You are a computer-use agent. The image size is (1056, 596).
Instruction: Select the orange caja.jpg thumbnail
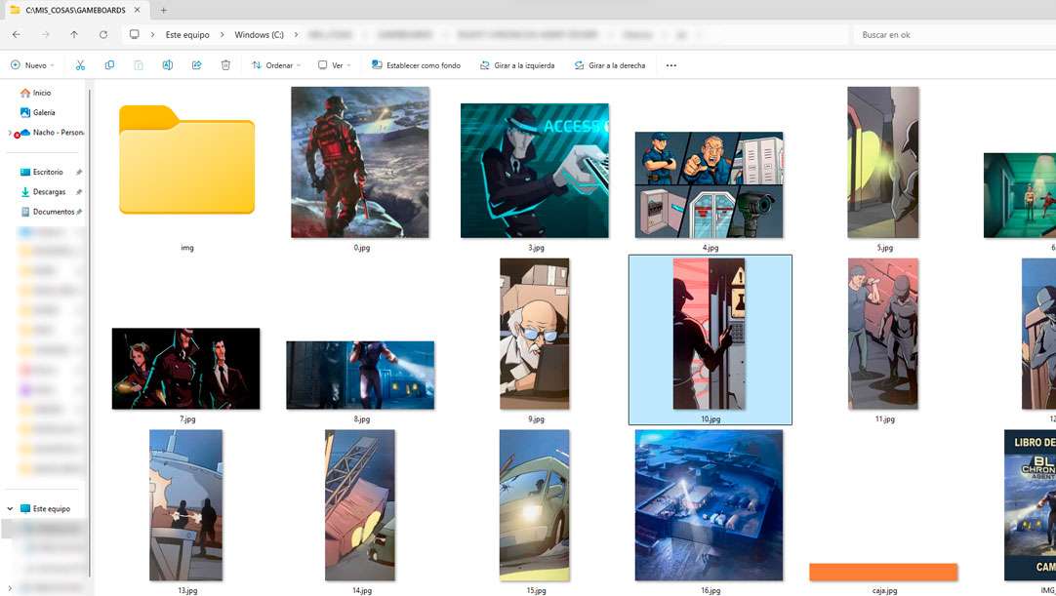tap(883, 572)
